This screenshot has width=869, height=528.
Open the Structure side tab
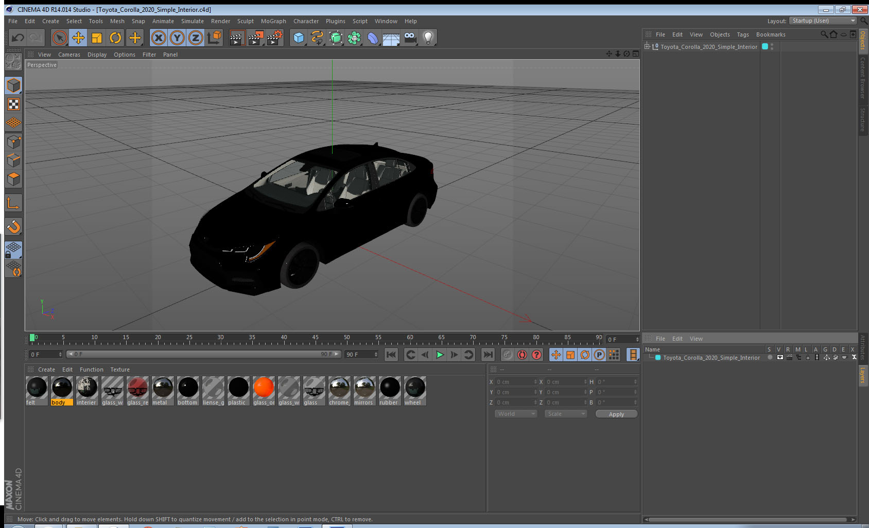(x=863, y=119)
